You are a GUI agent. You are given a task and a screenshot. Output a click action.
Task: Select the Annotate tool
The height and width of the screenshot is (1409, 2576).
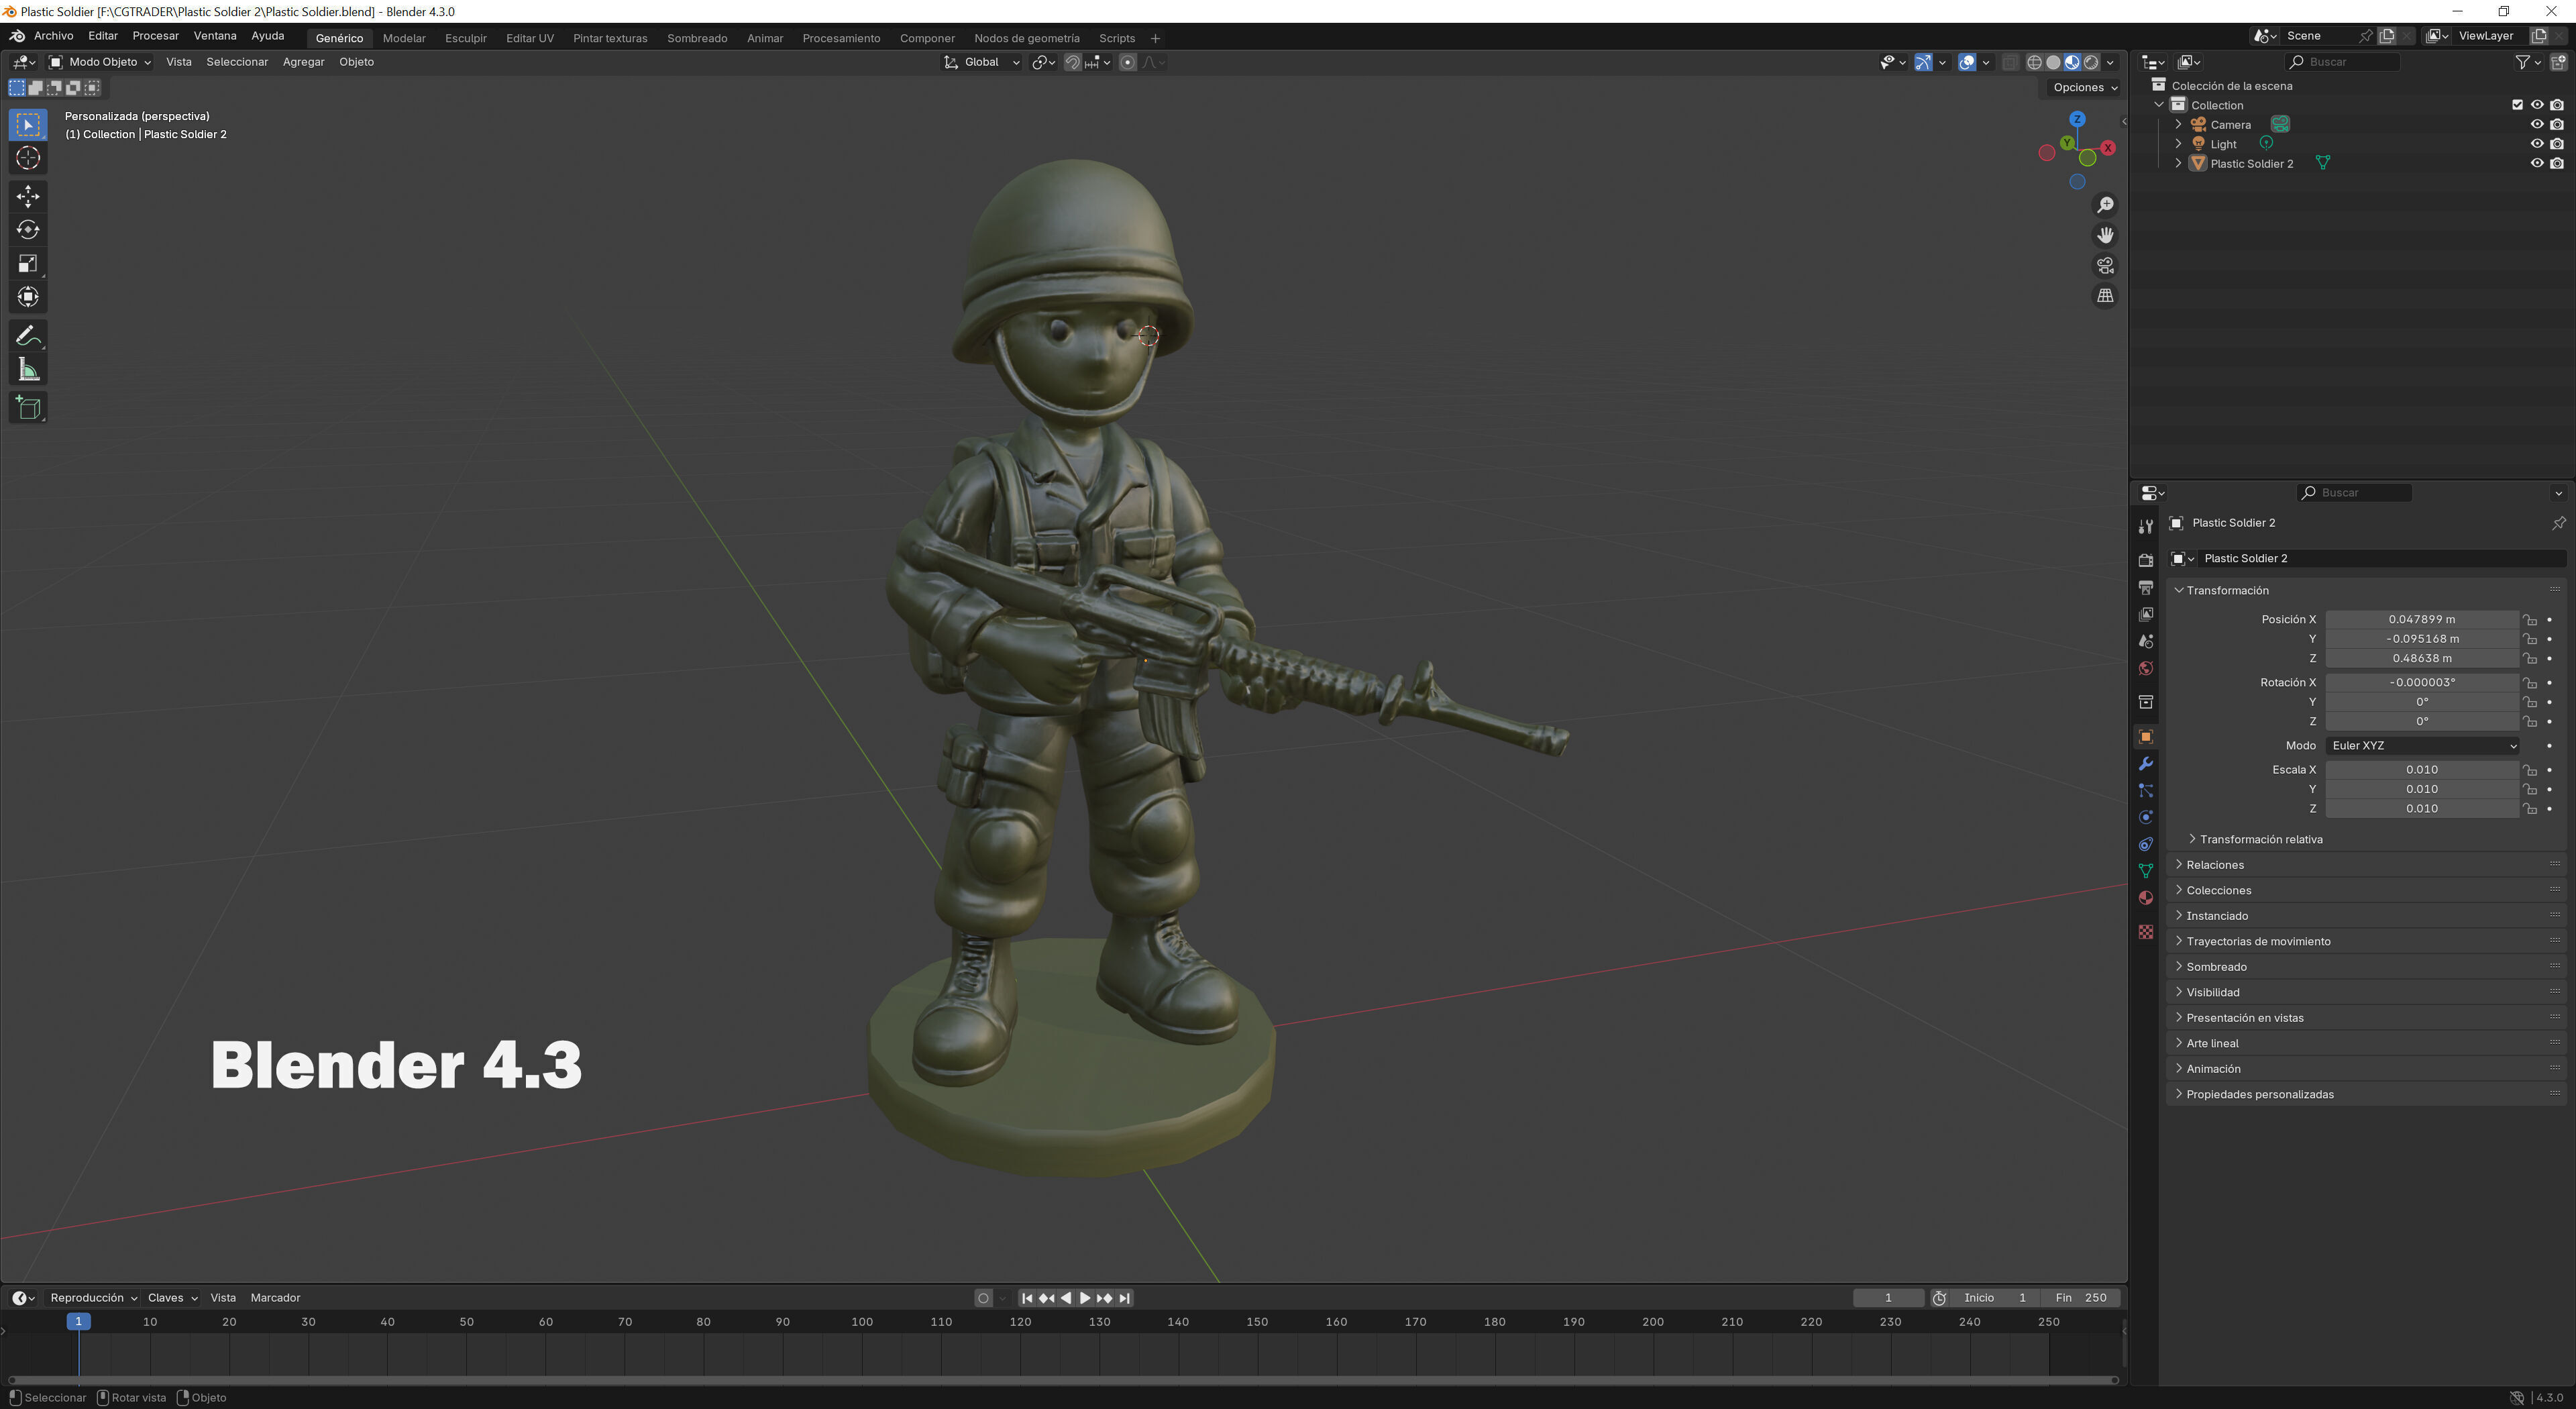pos(28,336)
